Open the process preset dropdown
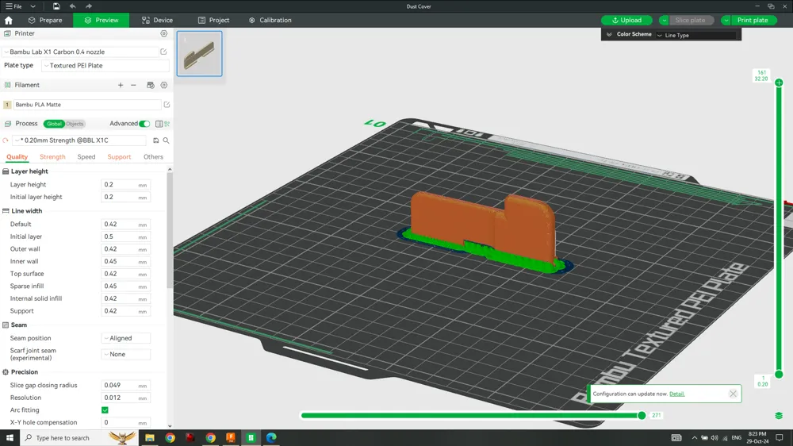Screen dimensions: 793x446 (79, 140)
